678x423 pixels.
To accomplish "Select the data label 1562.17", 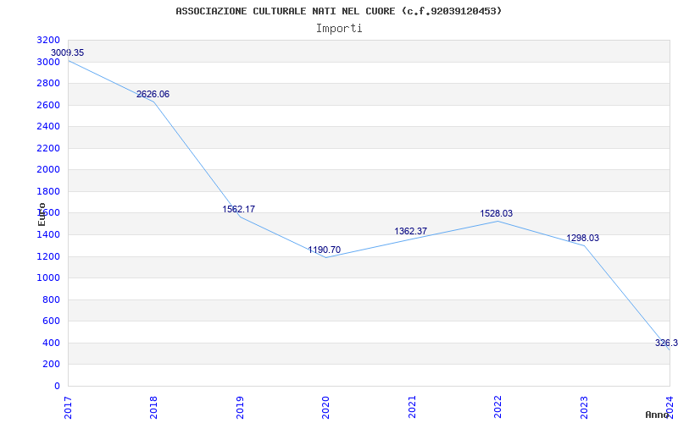I will tap(239, 209).
